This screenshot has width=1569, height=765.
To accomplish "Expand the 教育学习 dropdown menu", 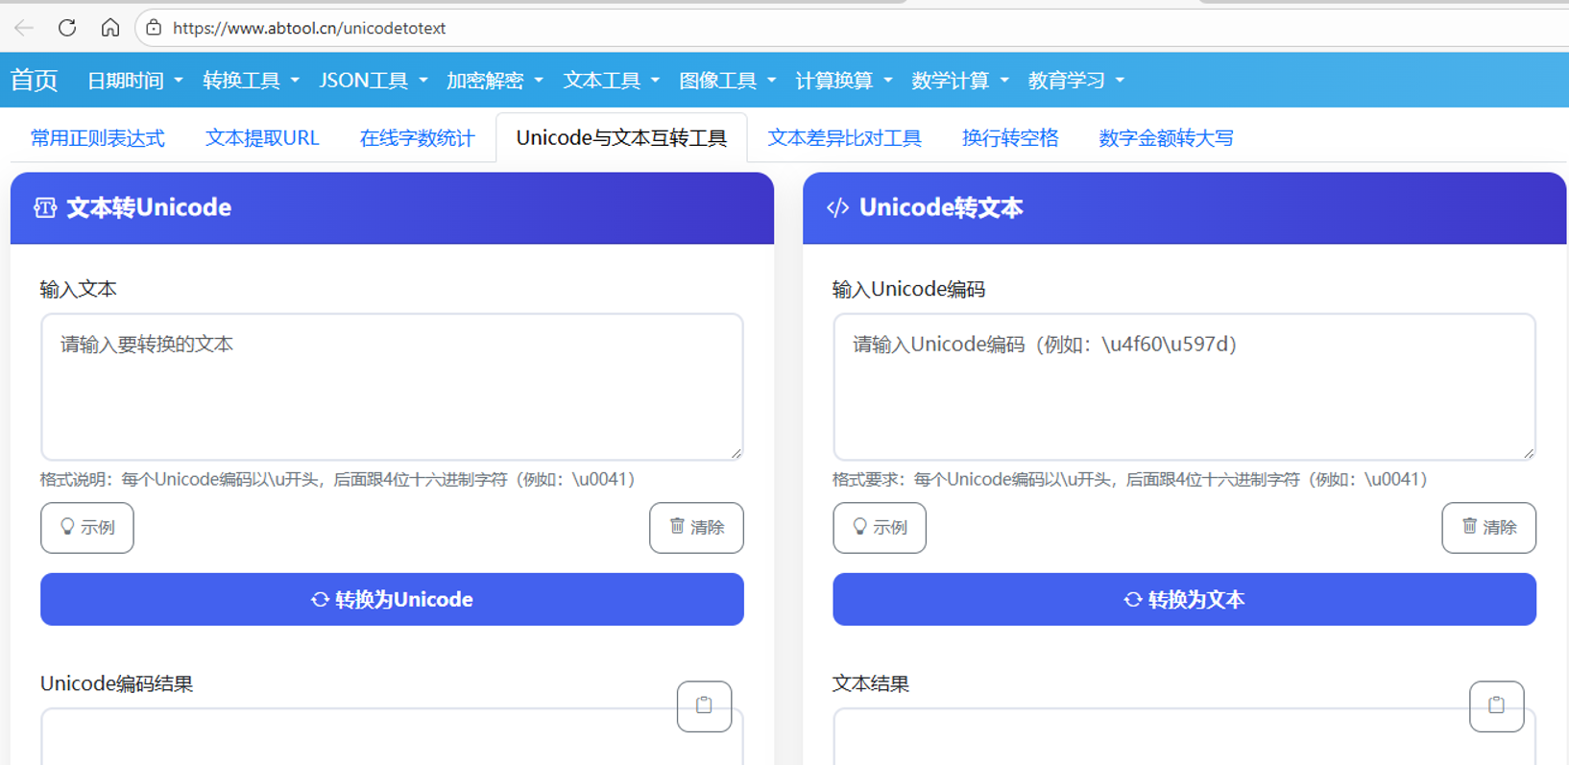I will [1076, 81].
